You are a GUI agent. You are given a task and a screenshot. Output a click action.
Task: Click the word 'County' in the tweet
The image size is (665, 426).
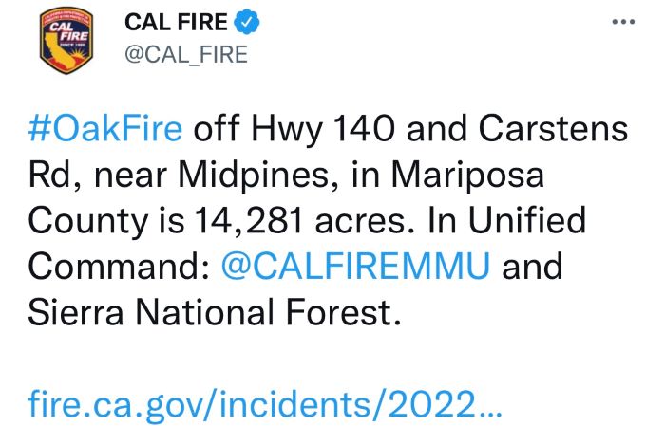88,221
